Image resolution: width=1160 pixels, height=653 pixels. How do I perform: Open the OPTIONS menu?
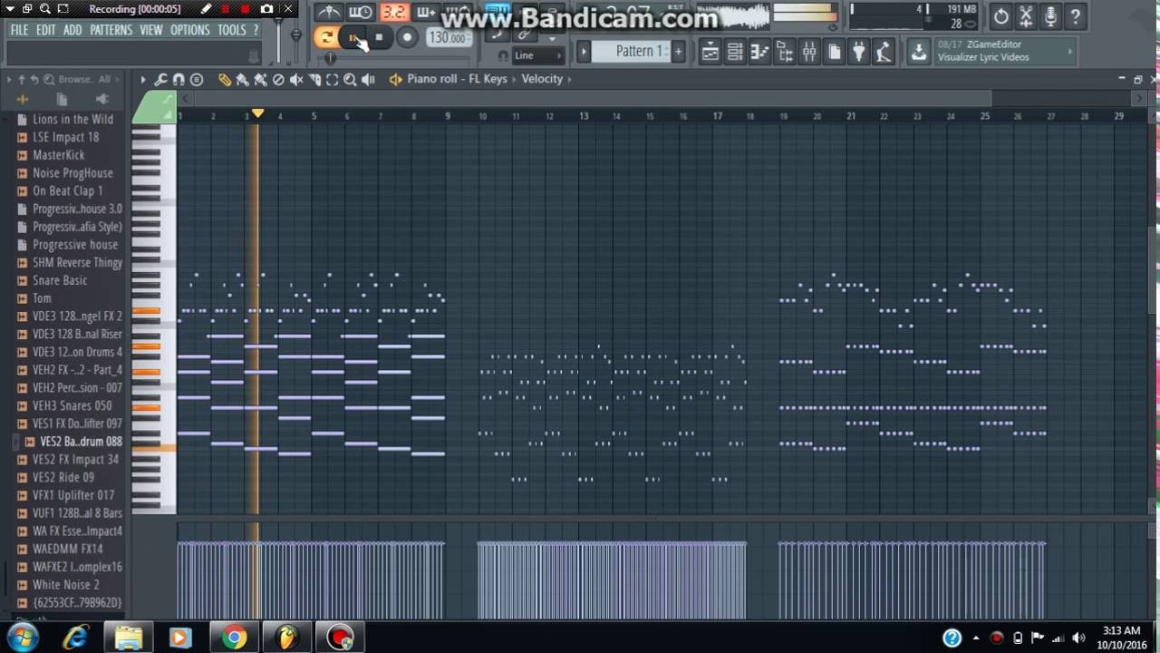[x=189, y=30]
